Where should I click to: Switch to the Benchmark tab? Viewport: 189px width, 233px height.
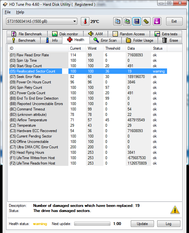[x=24, y=40]
